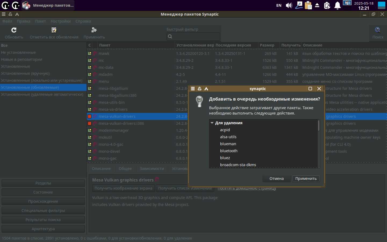Click the Отметить все обновления toolbar icon

(x=54, y=30)
